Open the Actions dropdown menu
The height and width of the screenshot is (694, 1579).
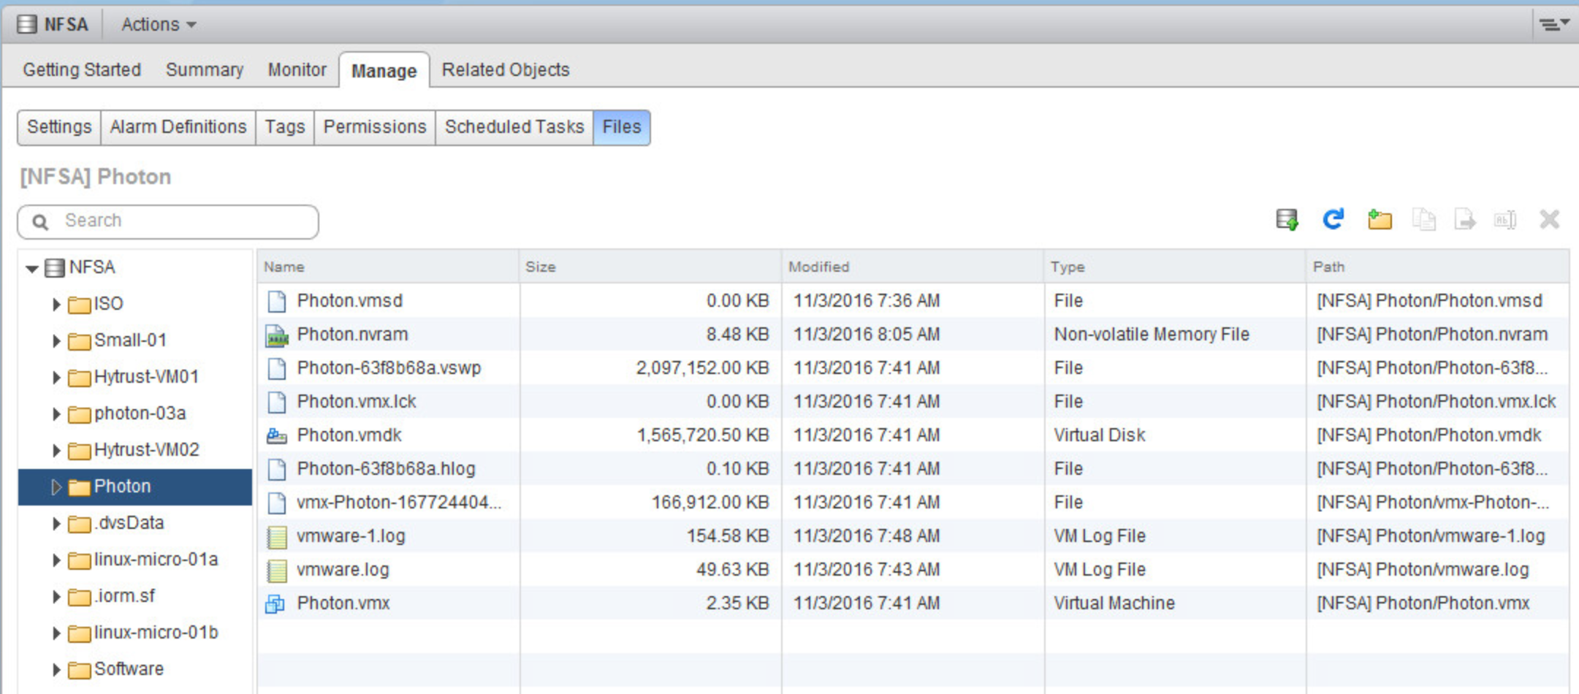pyautogui.click(x=159, y=25)
